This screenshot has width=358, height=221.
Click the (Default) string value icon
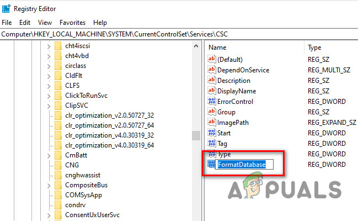pyautogui.click(x=211, y=59)
